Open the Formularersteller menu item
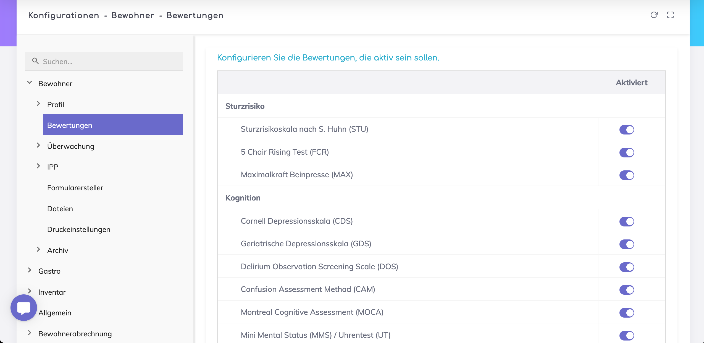The image size is (704, 343). pos(75,188)
